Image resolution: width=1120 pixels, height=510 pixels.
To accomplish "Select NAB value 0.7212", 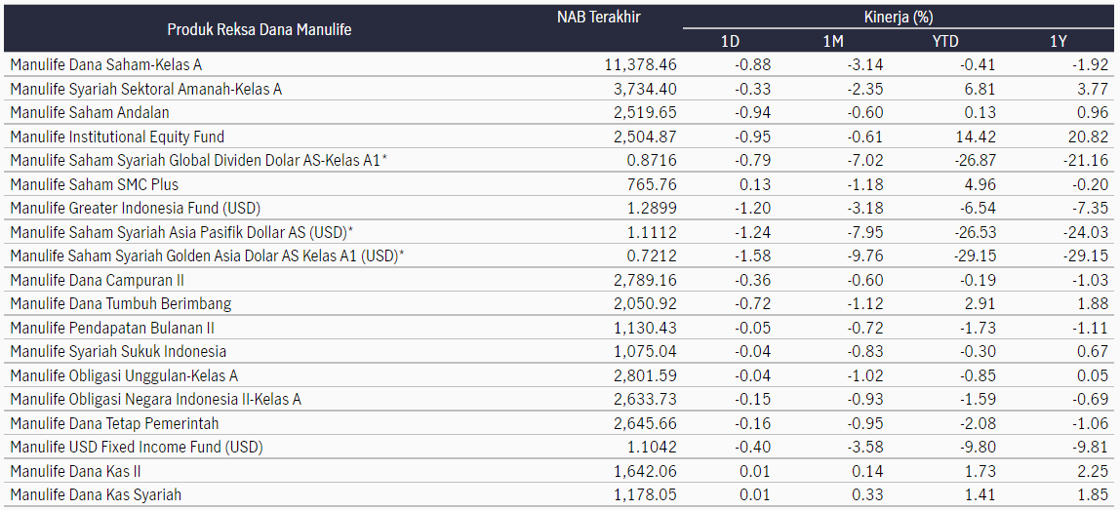I will coord(652,255).
